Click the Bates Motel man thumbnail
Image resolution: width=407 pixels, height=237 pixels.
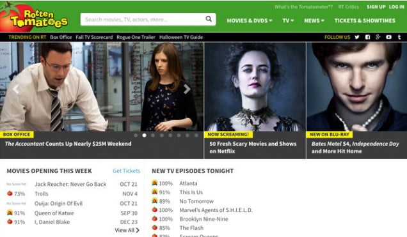(x=356, y=87)
